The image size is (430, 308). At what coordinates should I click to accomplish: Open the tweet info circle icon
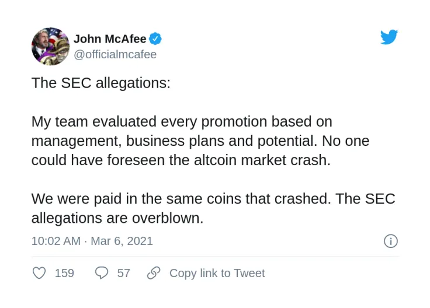pyautogui.click(x=390, y=241)
